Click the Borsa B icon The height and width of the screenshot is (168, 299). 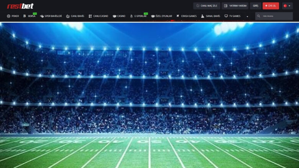pos(25,16)
